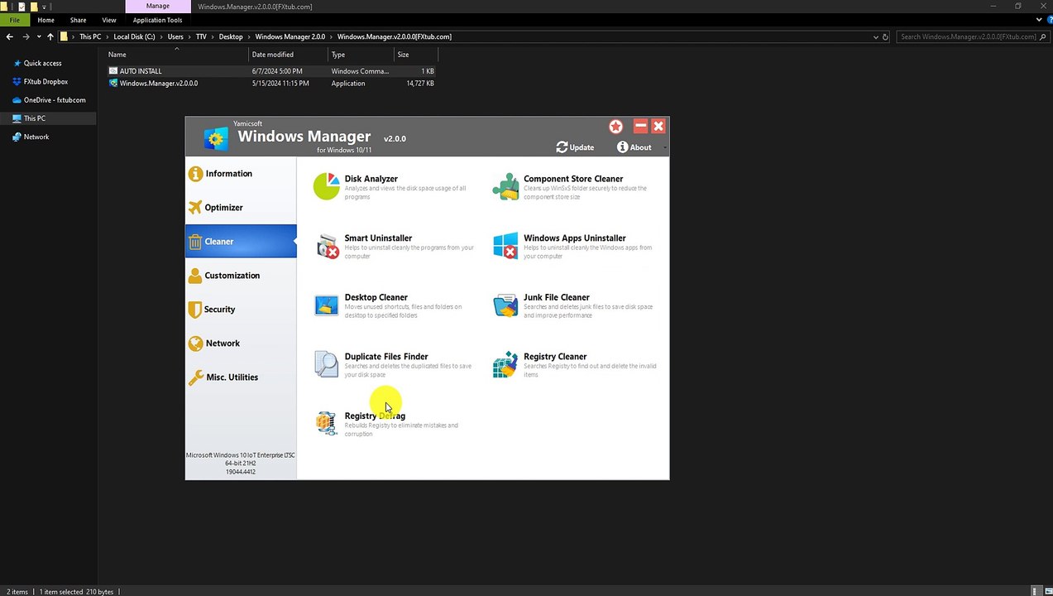Screen dimensions: 1053x596
Task: Click Desktop segment in address path
Action: coord(231,36)
